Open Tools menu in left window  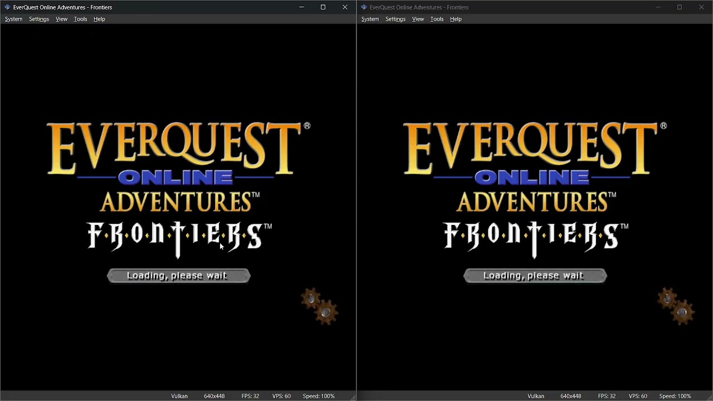click(80, 19)
